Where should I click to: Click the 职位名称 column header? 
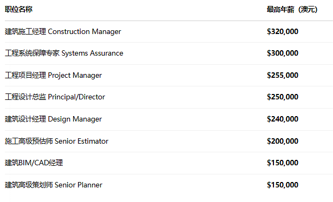coord(18,9)
